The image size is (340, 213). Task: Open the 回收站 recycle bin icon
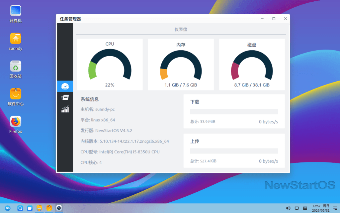pyautogui.click(x=16, y=69)
